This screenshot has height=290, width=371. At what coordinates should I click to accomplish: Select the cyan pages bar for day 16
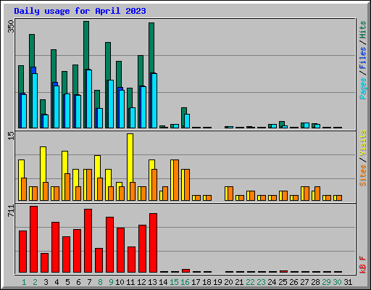[x=187, y=121]
